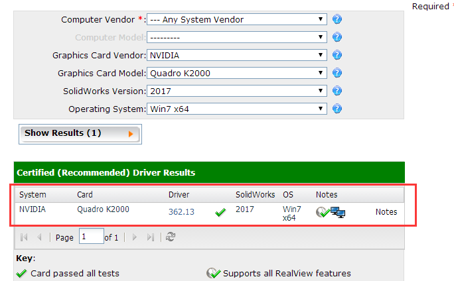
Task: Open help icon for Graphics Card Vendor
Action: coord(337,55)
